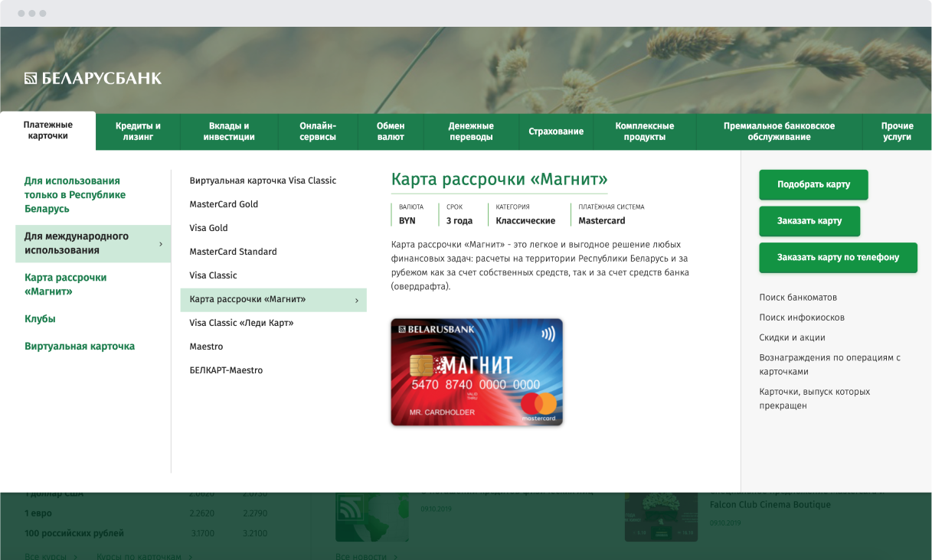Click 'Заказать карту' button

coord(809,221)
